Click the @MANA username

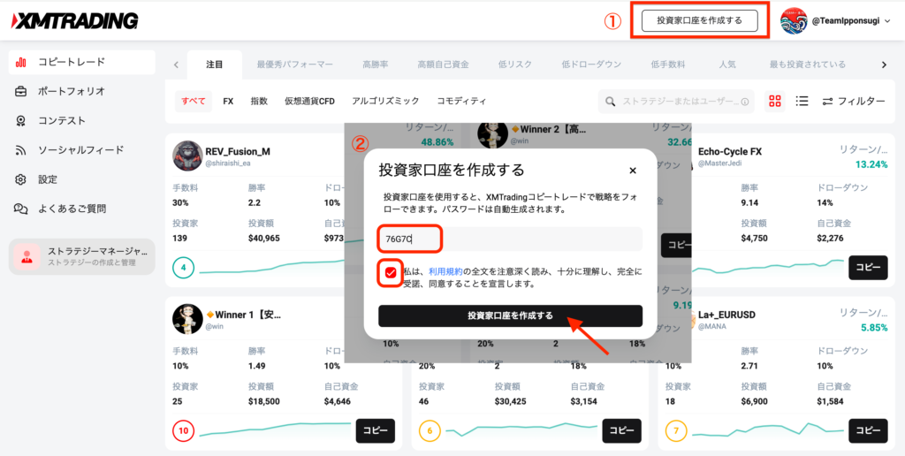coord(712,327)
